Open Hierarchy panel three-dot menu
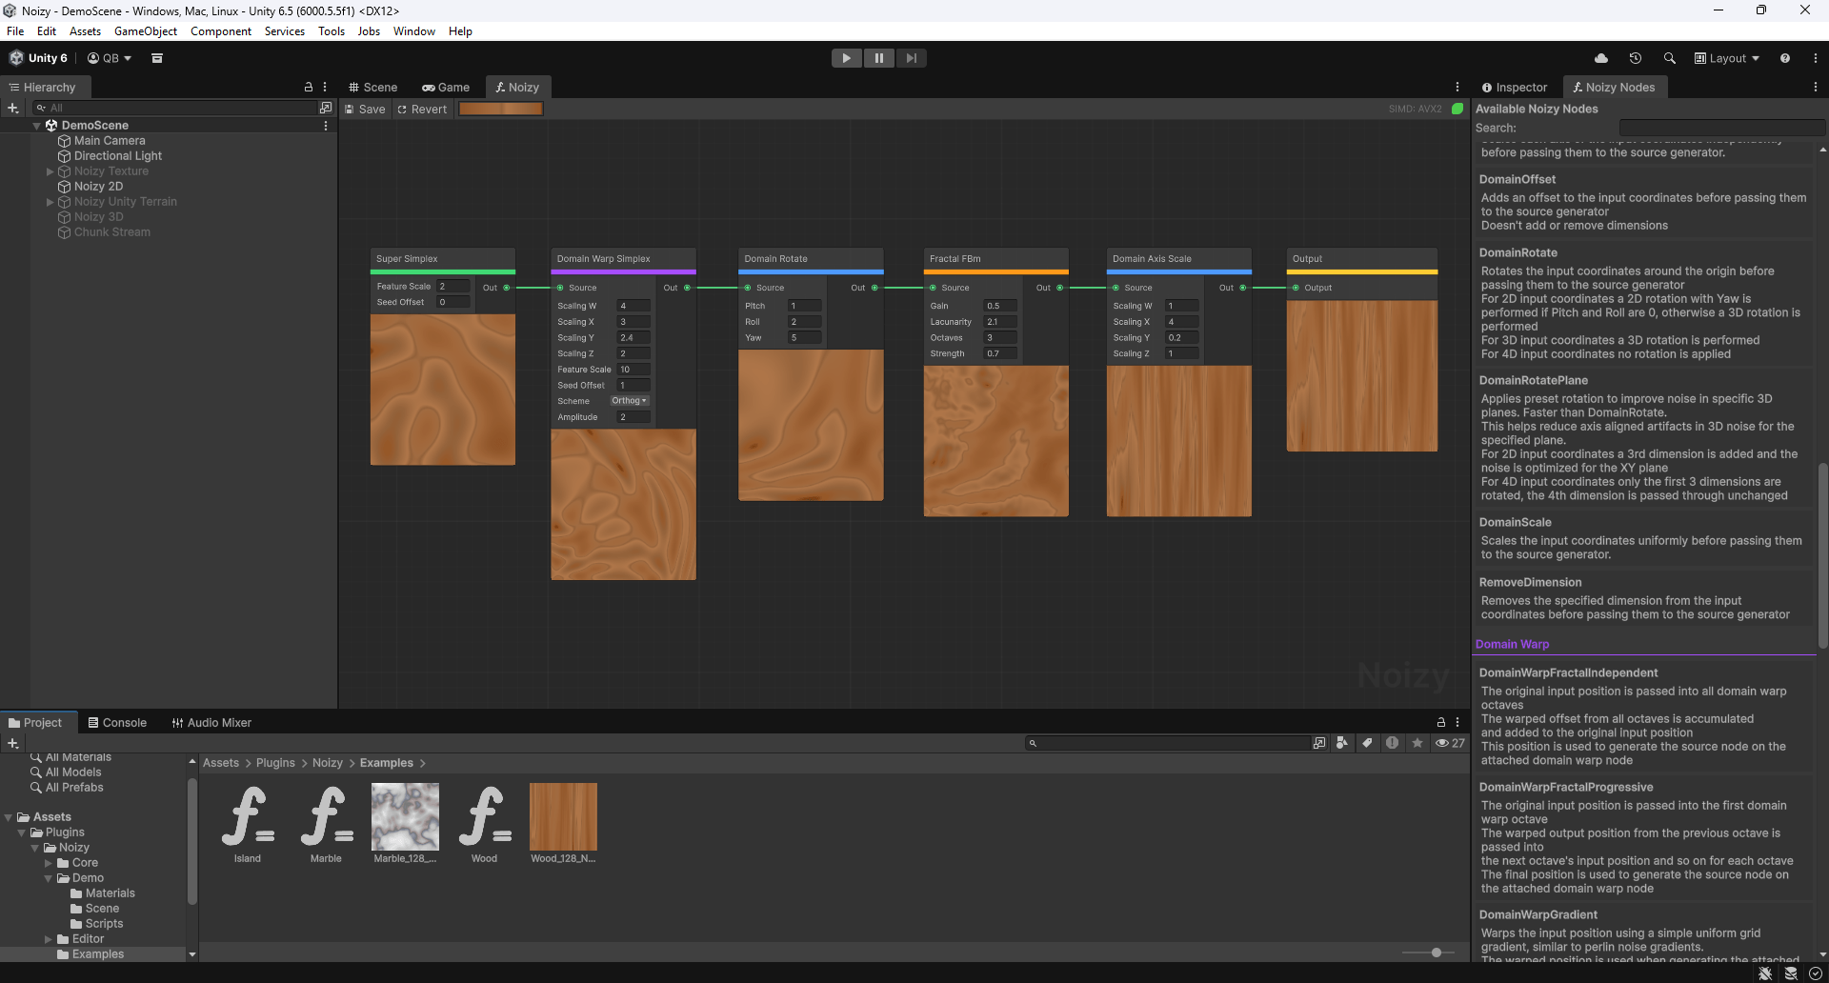The width and height of the screenshot is (1829, 983). tap(325, 87)
